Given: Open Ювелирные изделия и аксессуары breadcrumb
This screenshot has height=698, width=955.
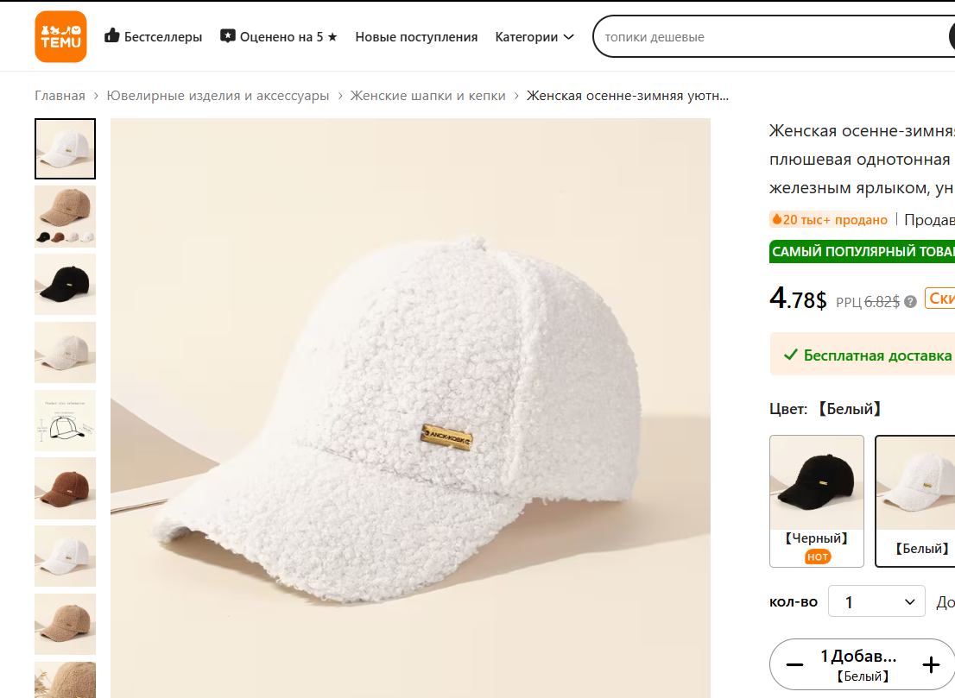Looking at the screenshot, I should (x=218, y=96).
